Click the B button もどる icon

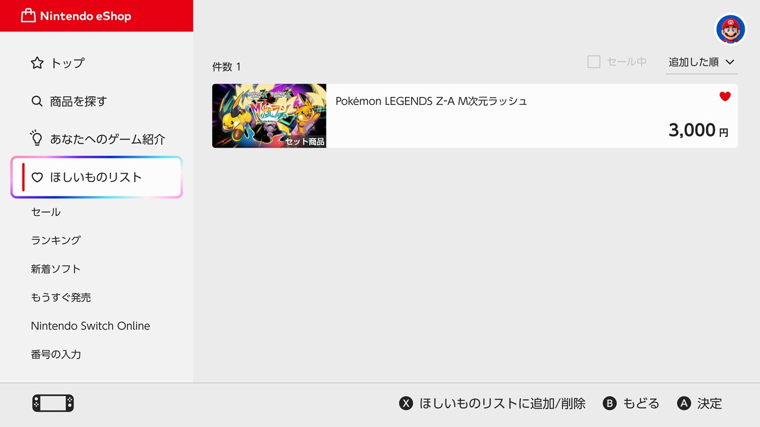(x=609, y=403)
